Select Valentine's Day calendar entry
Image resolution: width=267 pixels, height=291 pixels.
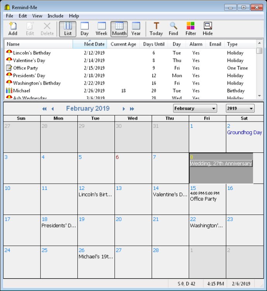pyautogui.click(x=170, y=195)
